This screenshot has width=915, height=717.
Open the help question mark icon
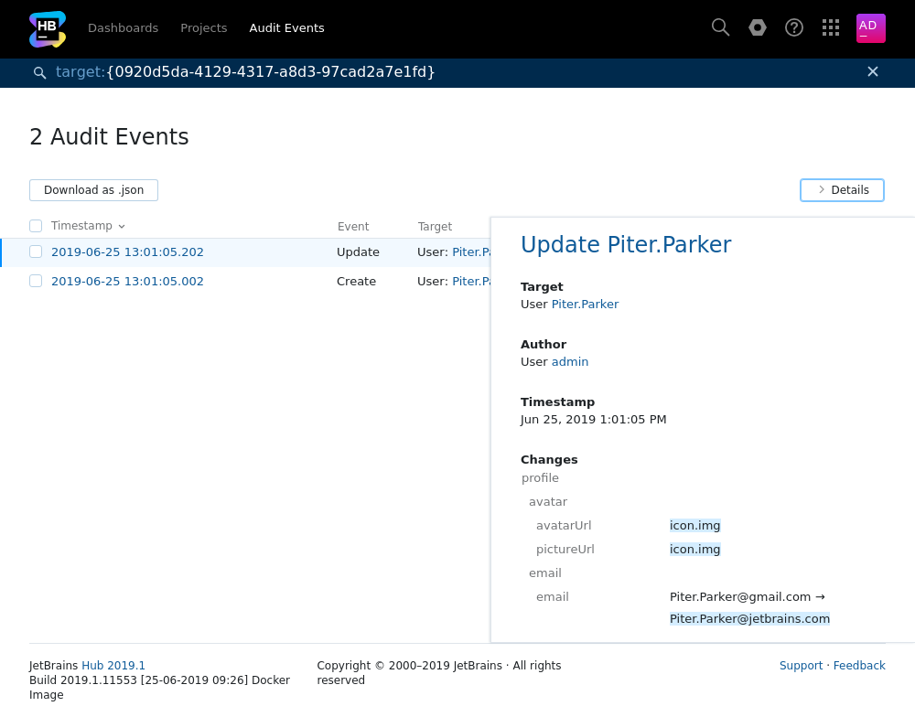pyautogui.click(x=794, y=27)
